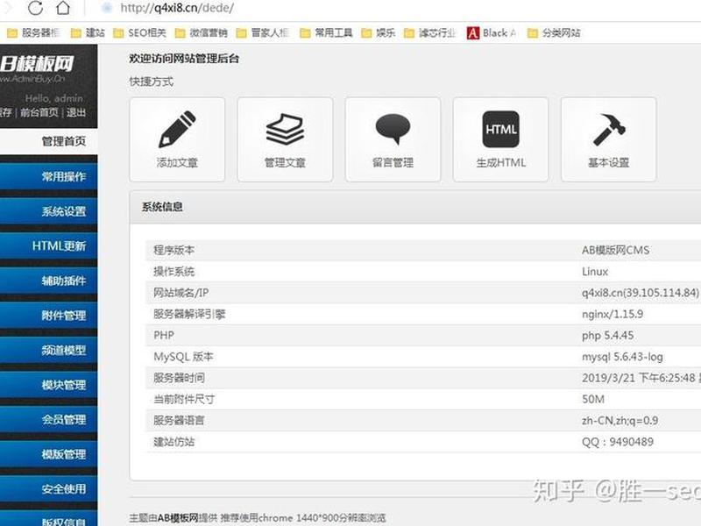This screenshot has width=701, height=526.
Task: Click the zh-CN,zh;q=0.9 value
Action: pos(620,421)
